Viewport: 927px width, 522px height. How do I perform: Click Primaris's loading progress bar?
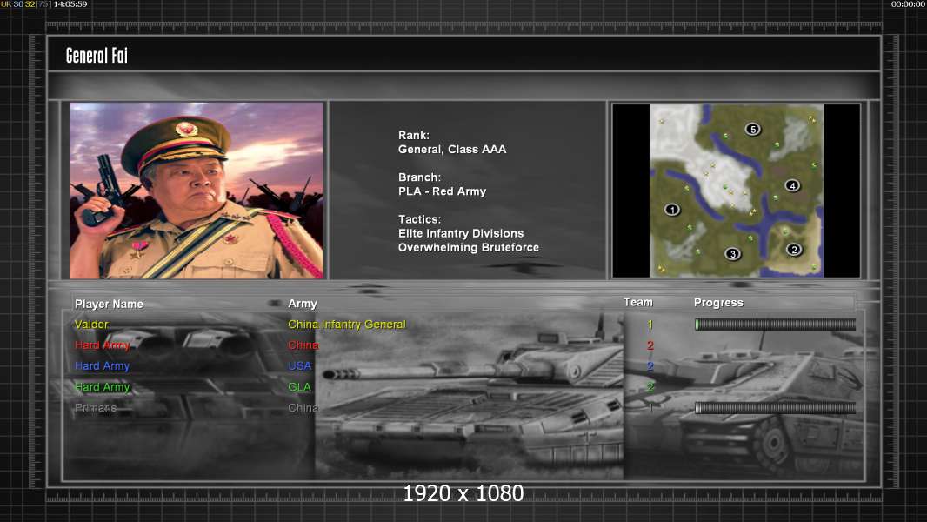pyautogui.click(x=775, y=407)
